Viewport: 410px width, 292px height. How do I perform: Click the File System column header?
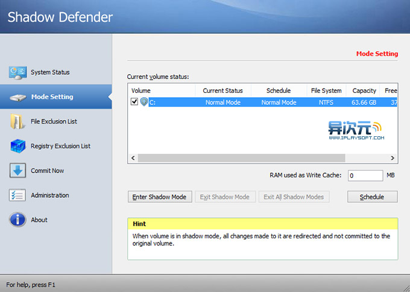(x=326, y=90)
